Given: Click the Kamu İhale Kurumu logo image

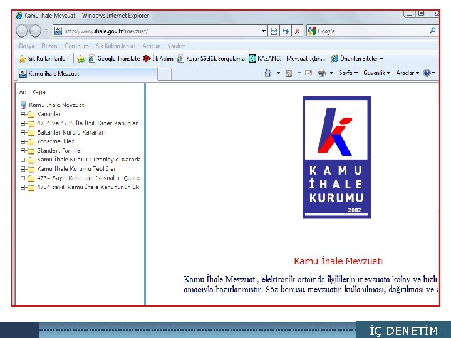Looking at the screenshot, I should point(337,158).
